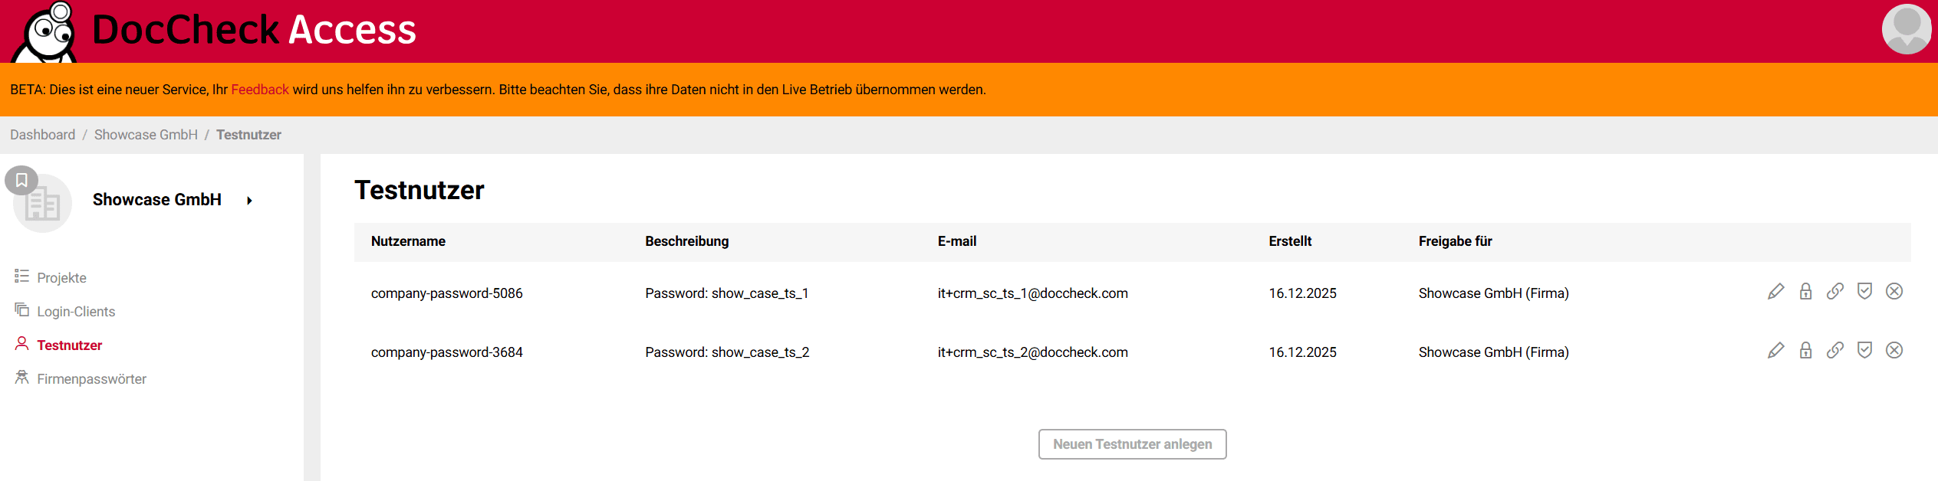Edit user company-password-3684 with pencil icon
This screenshot has width=1938, height=481.
1775,350
